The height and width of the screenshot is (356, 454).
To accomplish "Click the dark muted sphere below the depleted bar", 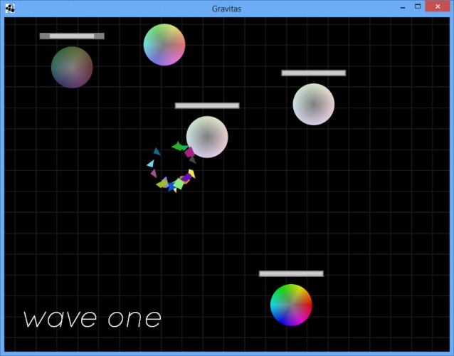I will pos(72,67).
